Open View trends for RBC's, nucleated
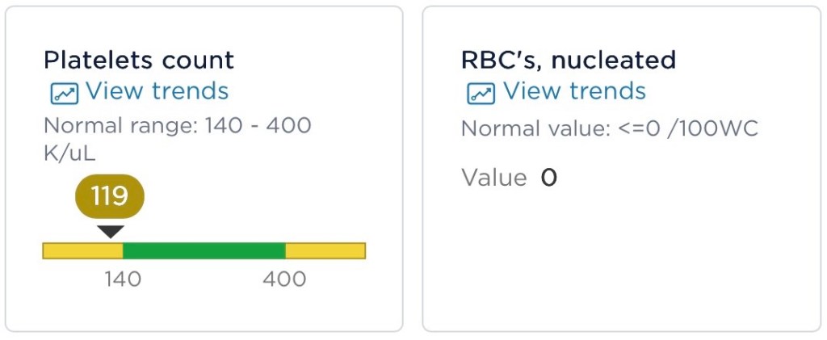827x340 pixels. coord(574,91)
